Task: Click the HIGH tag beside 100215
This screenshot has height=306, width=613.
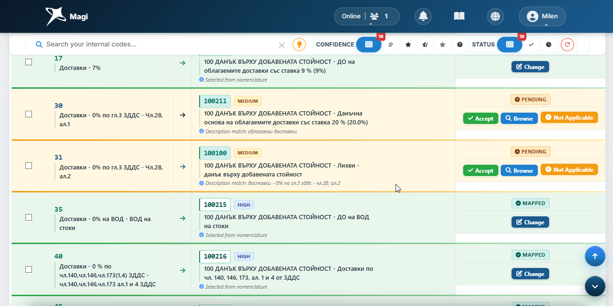Action: [x=244, y=205]
